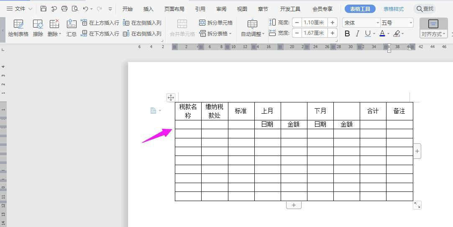Apply the highlight shading brush
This screenshot has width=453, height=227.
coord(397,34)
